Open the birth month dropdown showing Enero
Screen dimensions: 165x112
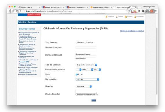coord(87,70)
